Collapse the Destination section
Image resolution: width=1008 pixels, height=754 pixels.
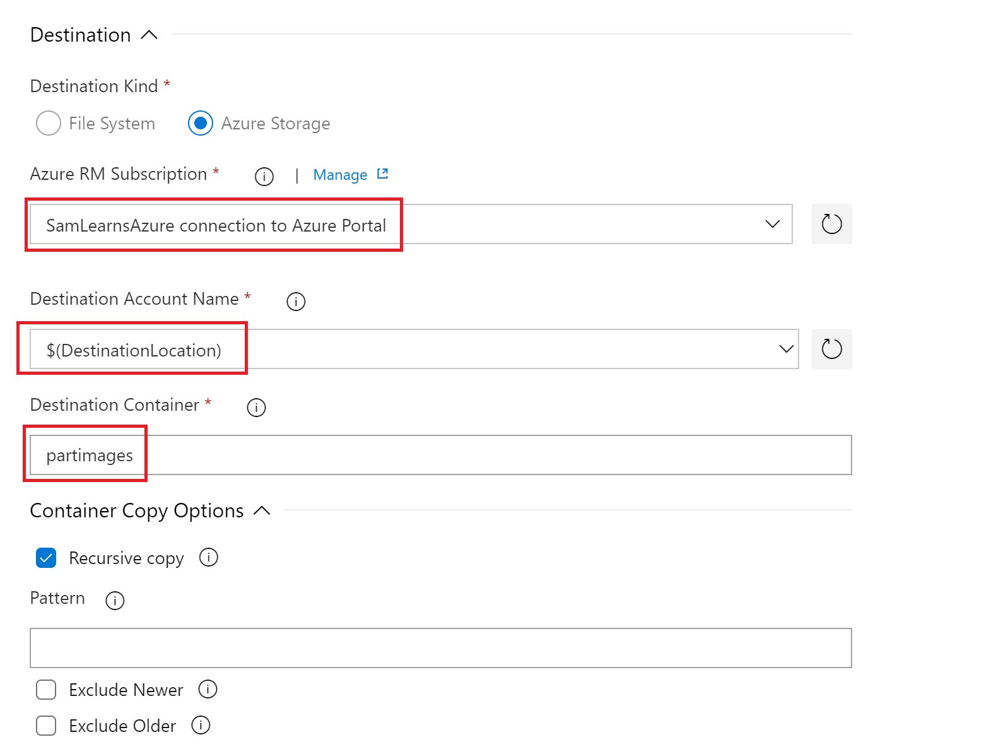pyautogui.click(x=149, y=35)
